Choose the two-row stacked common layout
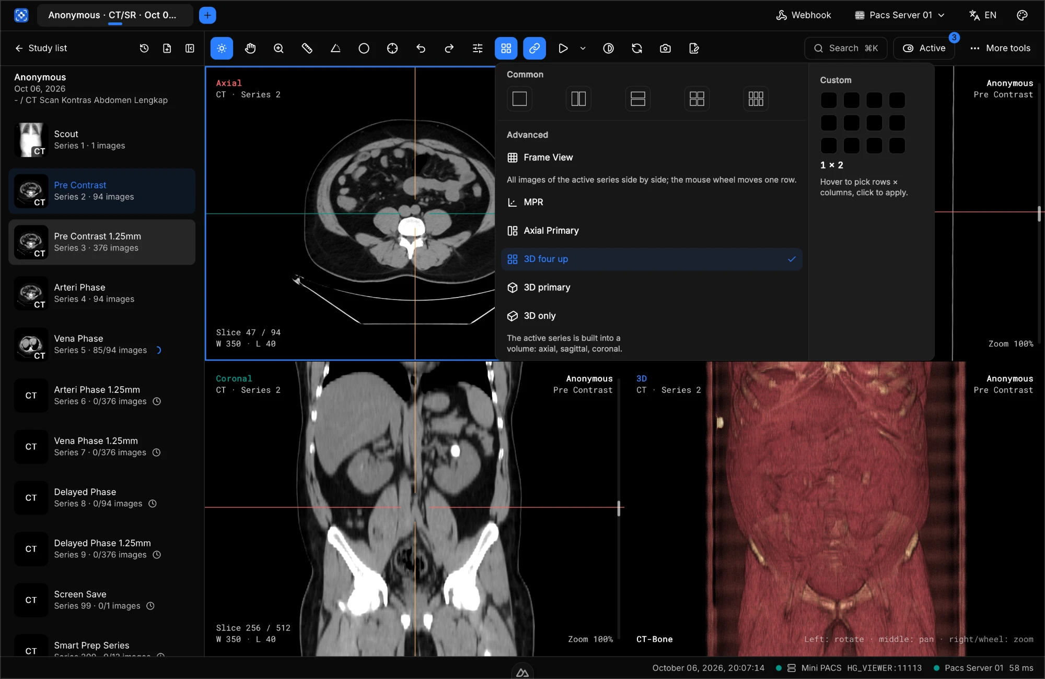 click(x=638, y=99)
